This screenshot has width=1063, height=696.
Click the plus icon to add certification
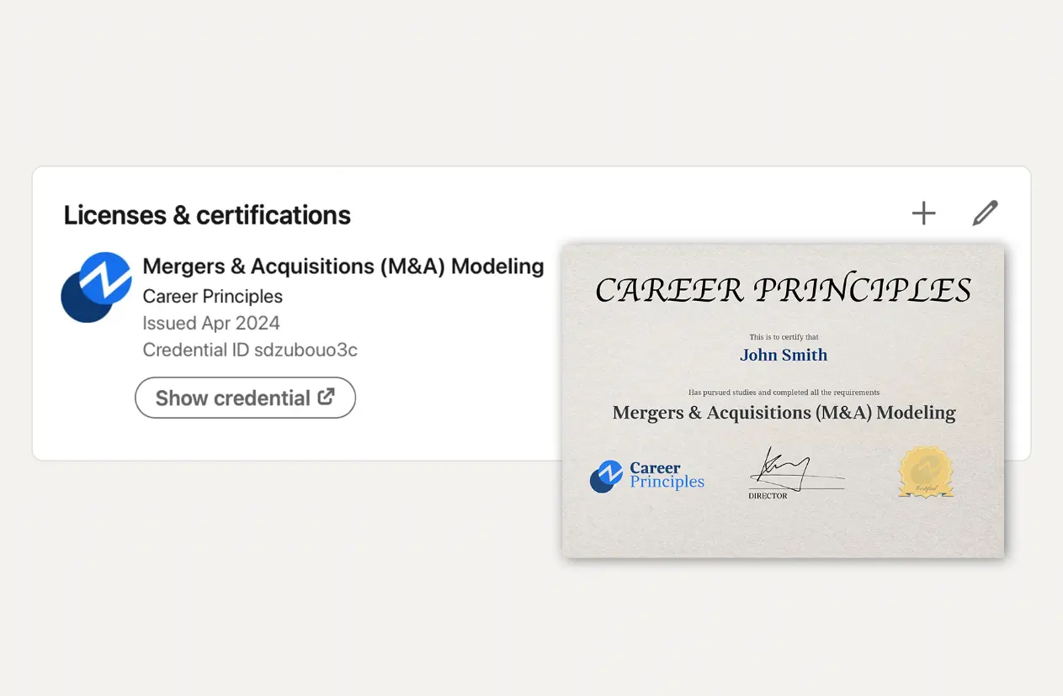click(x=923, y=214)
